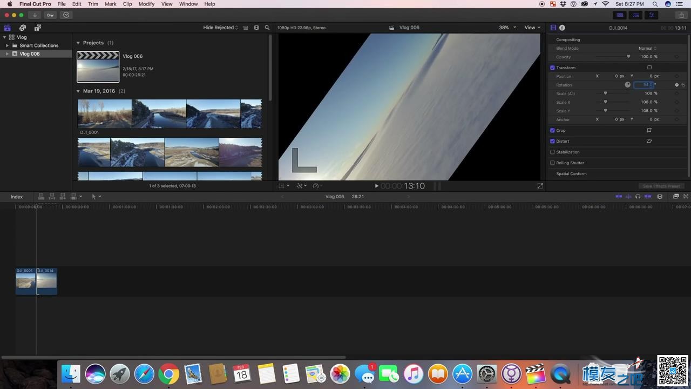The height and width of the screenshot is (389, 691).
Task: Collapse the Mar 19, 2016 section
Action: coord(78,91)
